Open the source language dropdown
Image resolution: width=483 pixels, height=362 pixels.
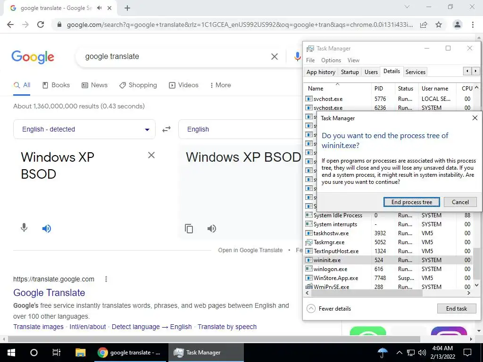pyautogui.click(x=84, y=129)
